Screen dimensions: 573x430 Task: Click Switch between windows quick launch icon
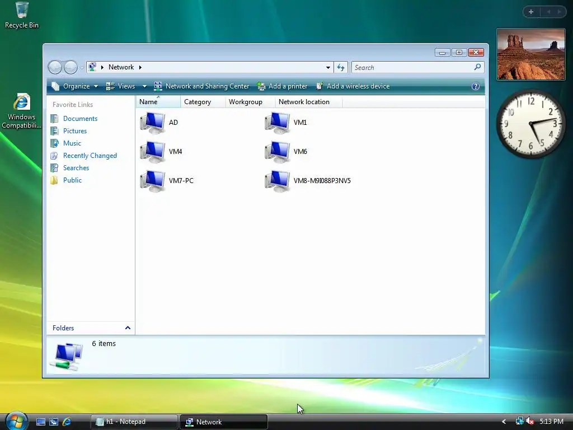[54, 422]
